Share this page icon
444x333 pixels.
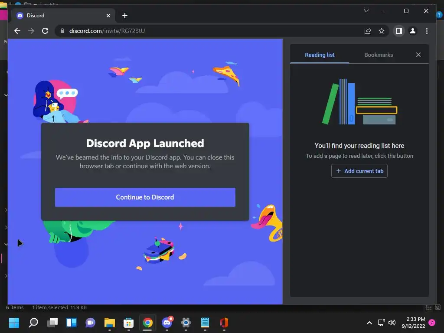click(368, 31)
